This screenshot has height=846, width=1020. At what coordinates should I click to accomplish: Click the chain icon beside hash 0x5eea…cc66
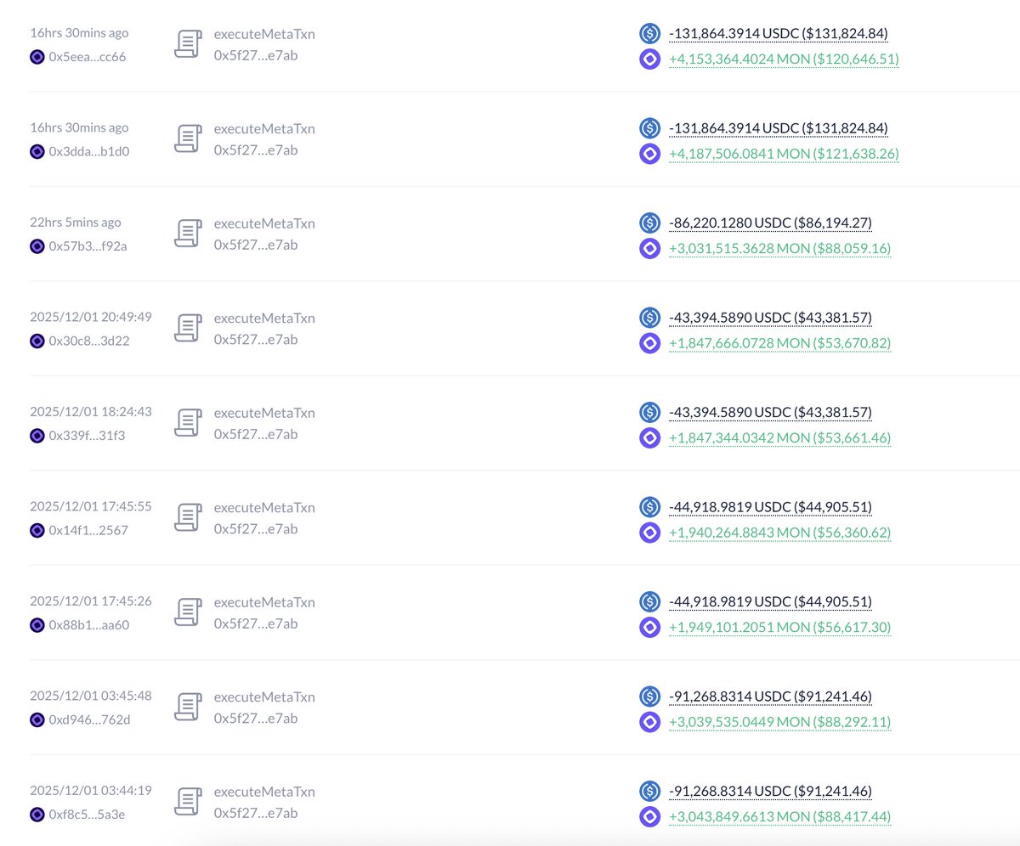37,57
